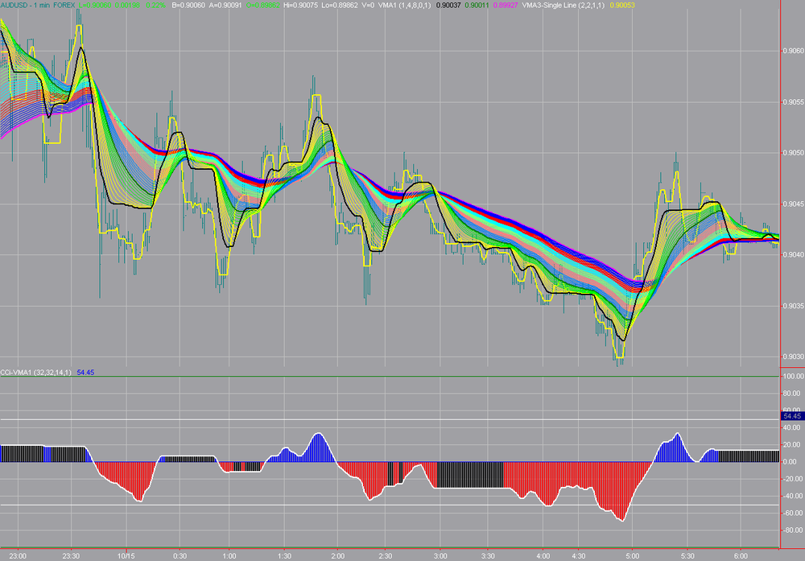The height and width of the screenshot is (561, 805).
Task: Click the 'AUDUSD - 1 min FOREX' chart title
Action: (x=38, y=5)
